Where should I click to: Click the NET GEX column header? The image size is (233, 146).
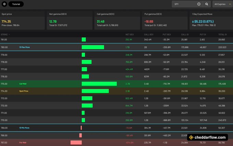[x=130, y=35]
